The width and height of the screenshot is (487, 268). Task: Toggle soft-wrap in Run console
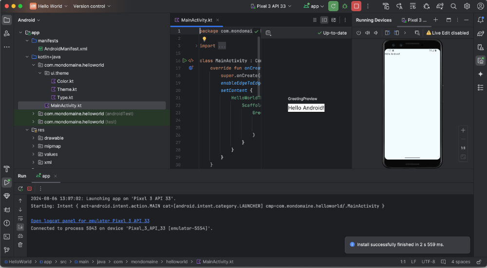point(20,218)
